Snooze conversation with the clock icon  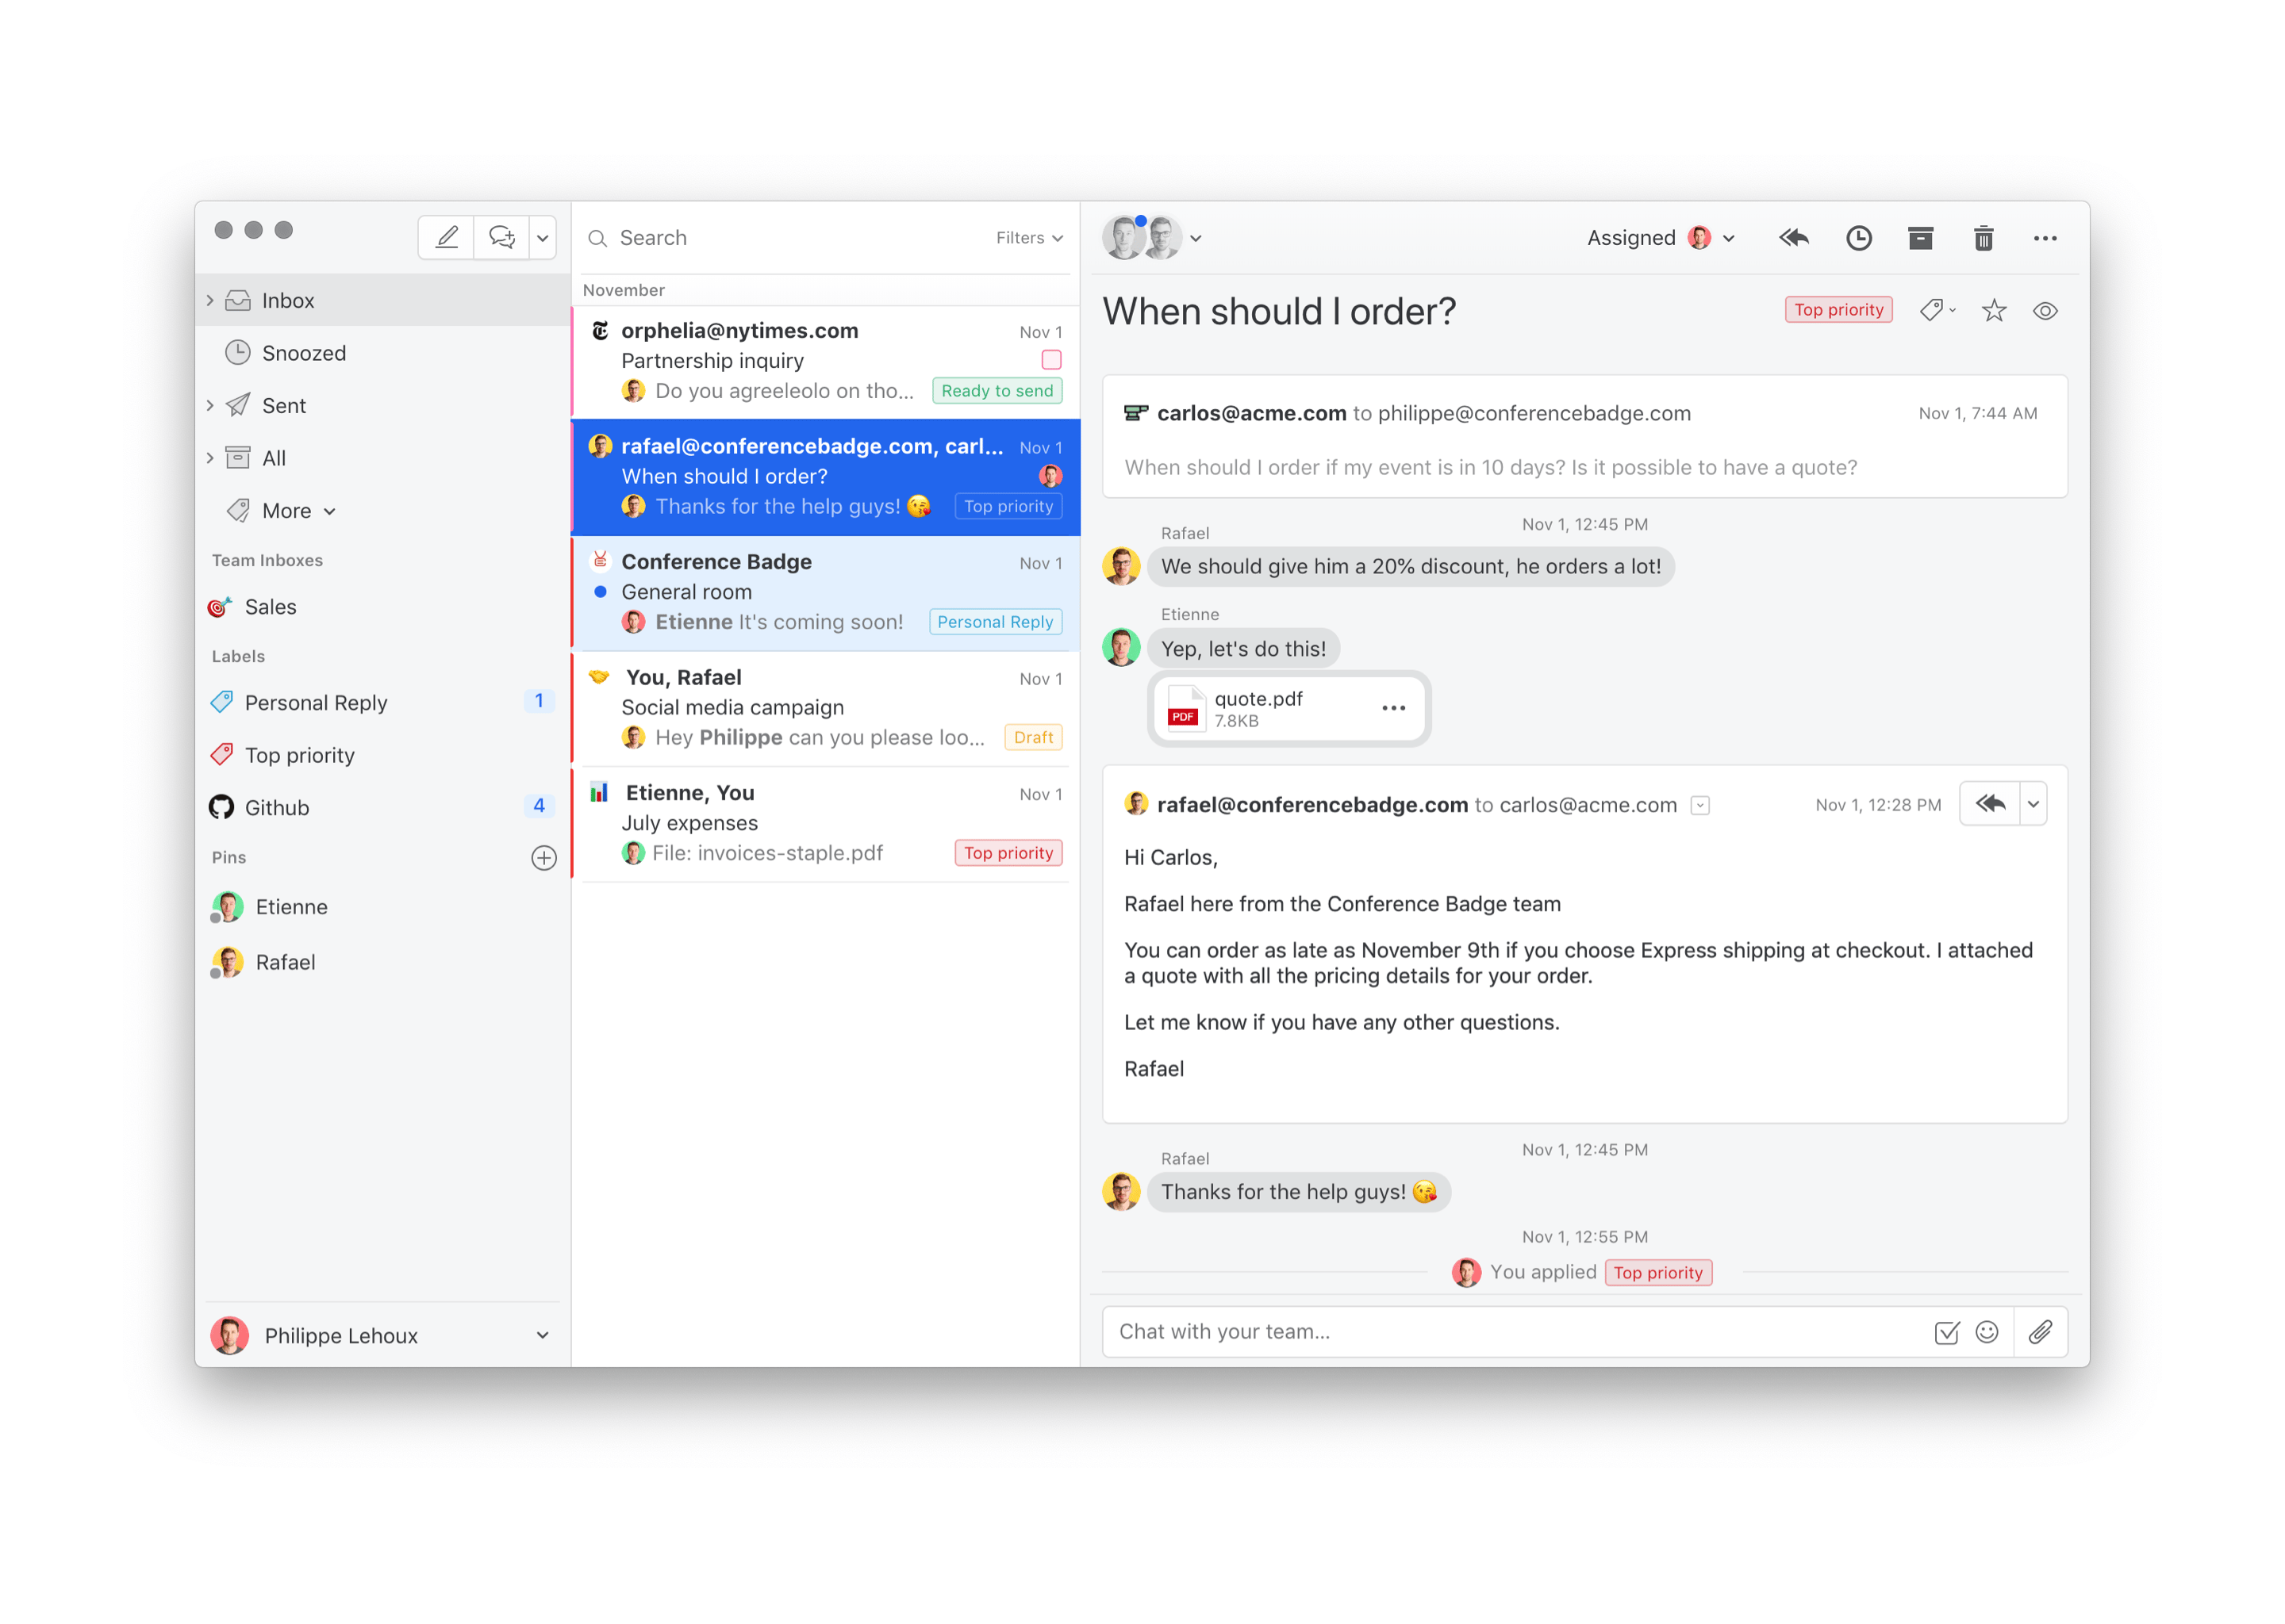(1858, 238)
